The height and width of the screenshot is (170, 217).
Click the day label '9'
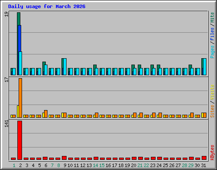coord(65,165)
